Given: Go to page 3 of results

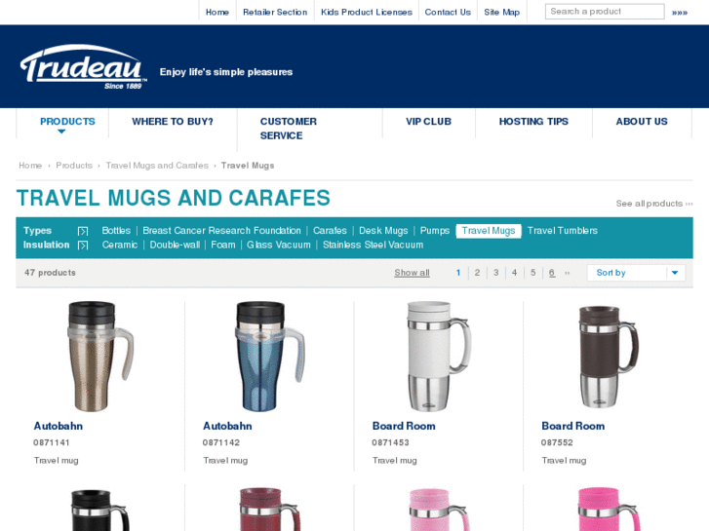Looking at the screenshot, I should 495,273.
